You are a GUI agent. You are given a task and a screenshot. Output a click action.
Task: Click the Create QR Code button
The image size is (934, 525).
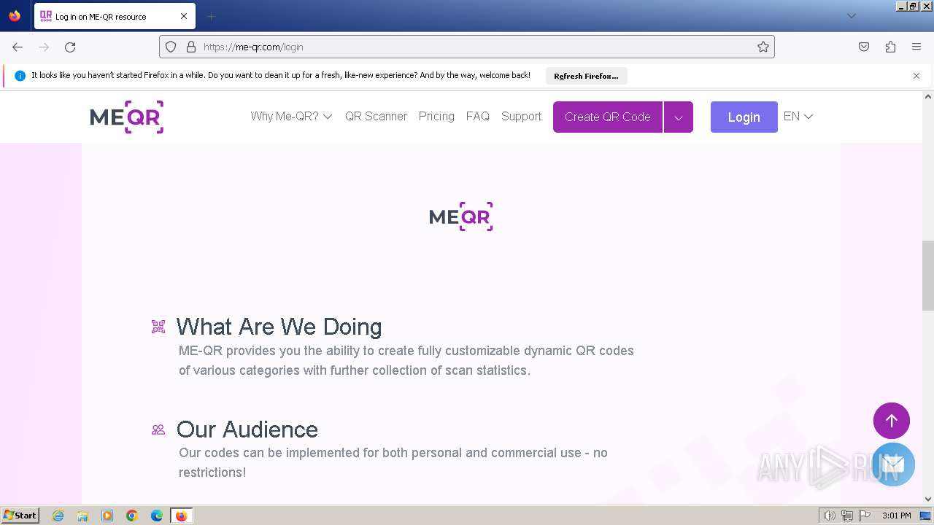click(608, 117)
